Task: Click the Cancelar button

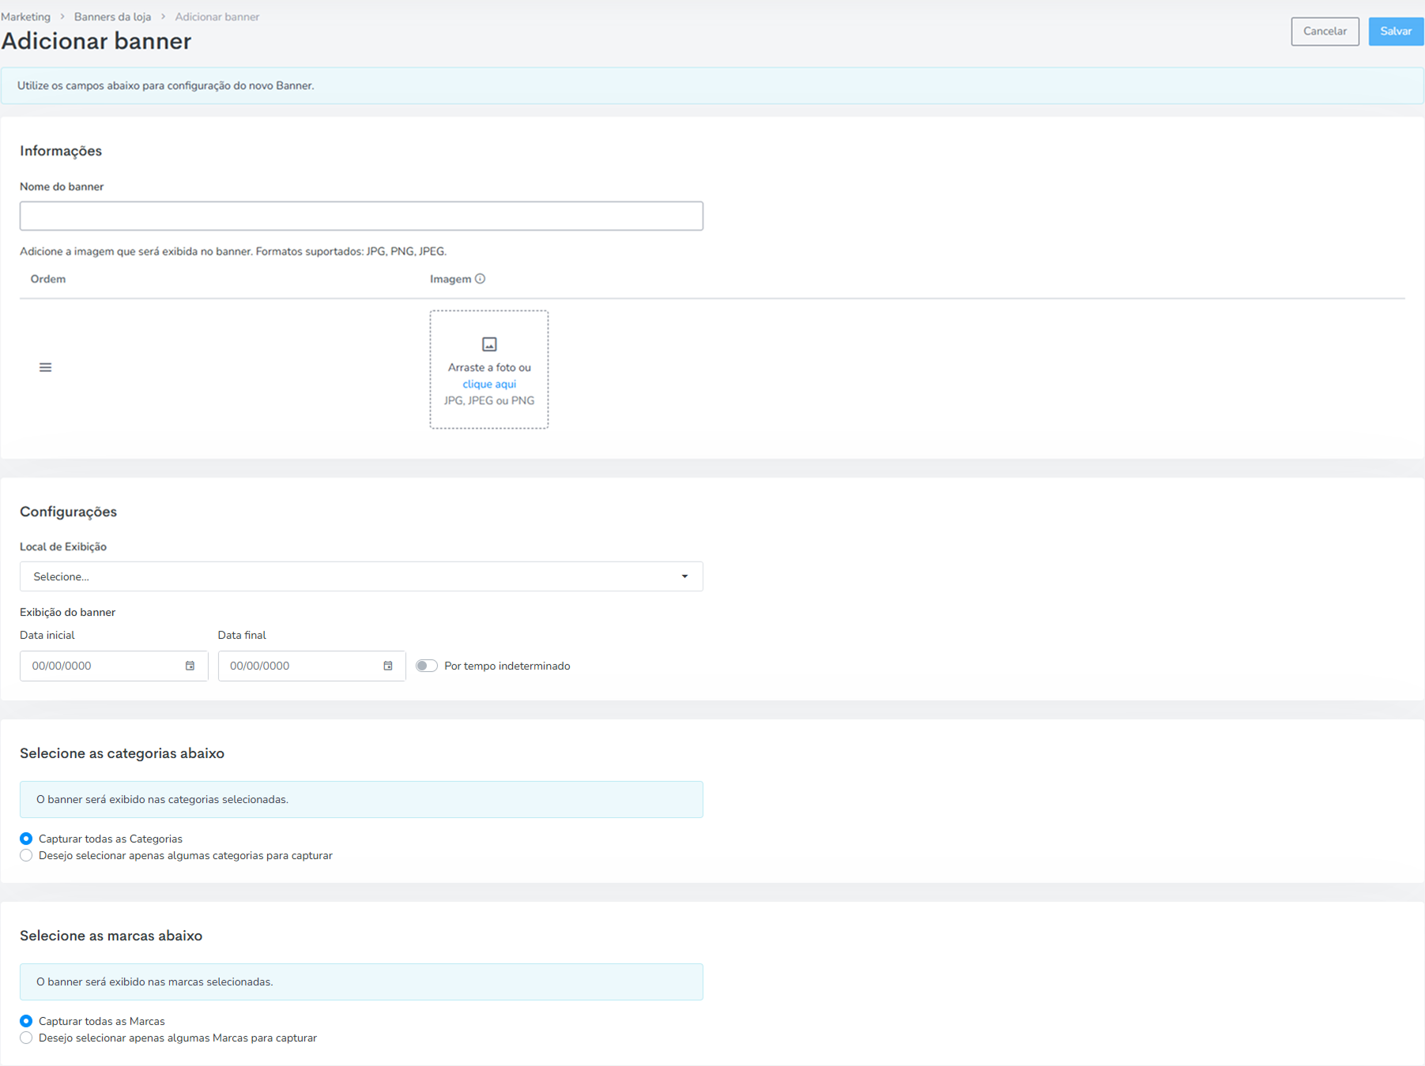Action: (x=1325, y=32)
